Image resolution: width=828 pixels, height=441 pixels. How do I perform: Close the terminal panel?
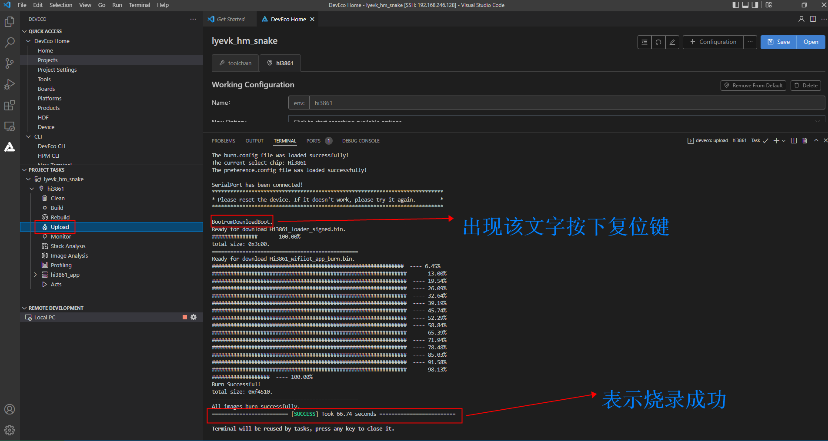(x=825, y=140)
